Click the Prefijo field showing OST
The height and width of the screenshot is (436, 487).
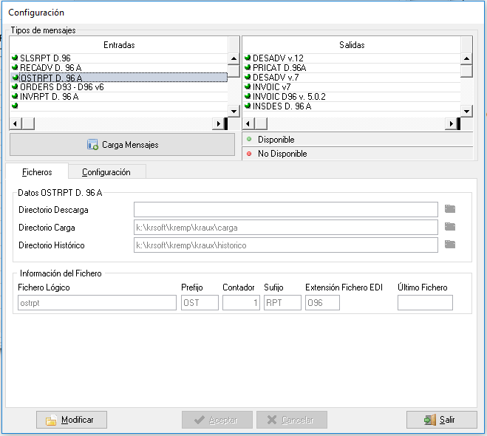200,302
